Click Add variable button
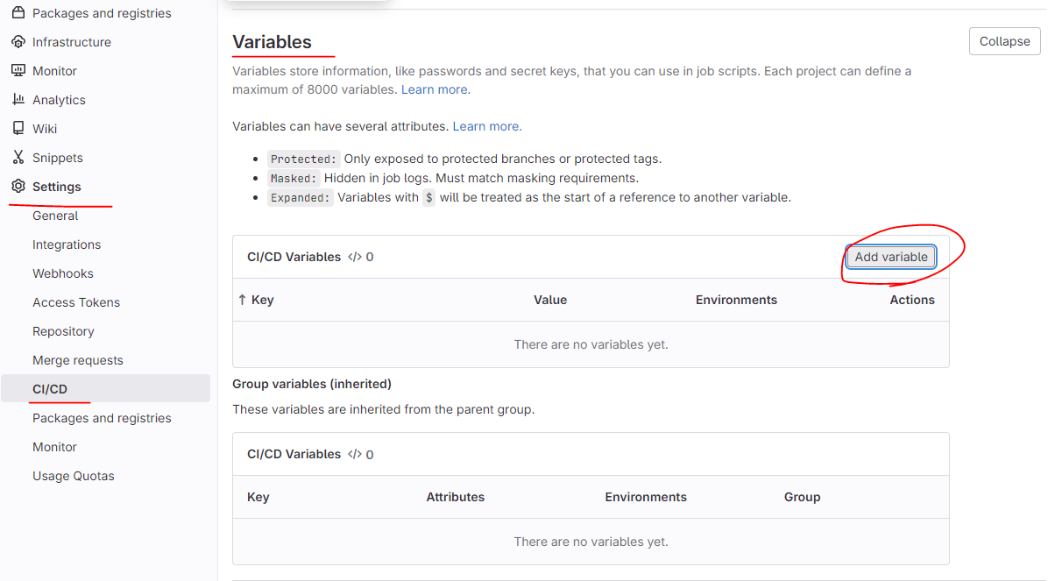The image size is (1048, 581). 891,257
